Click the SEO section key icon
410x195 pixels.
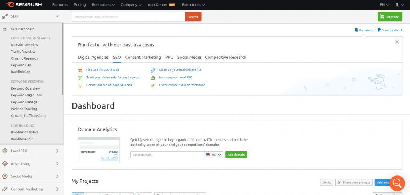click(x=5, y=16)
